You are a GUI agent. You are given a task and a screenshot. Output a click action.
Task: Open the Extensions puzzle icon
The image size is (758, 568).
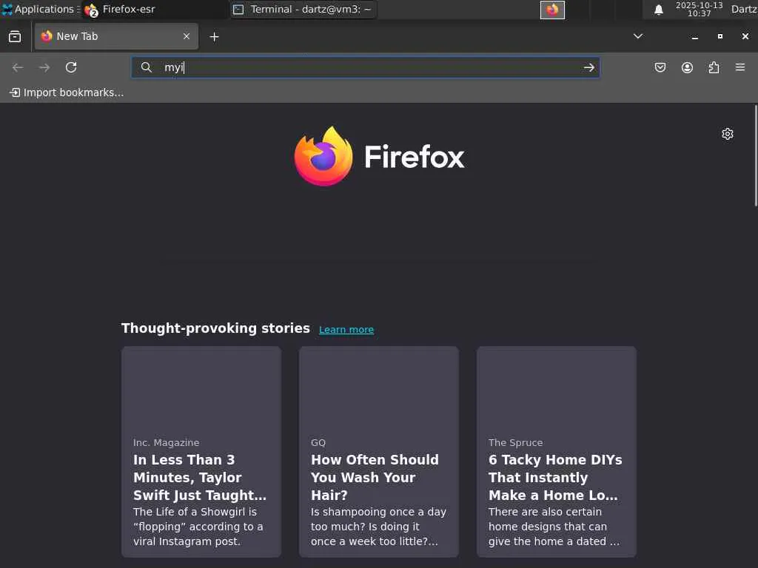pos(714,67)
